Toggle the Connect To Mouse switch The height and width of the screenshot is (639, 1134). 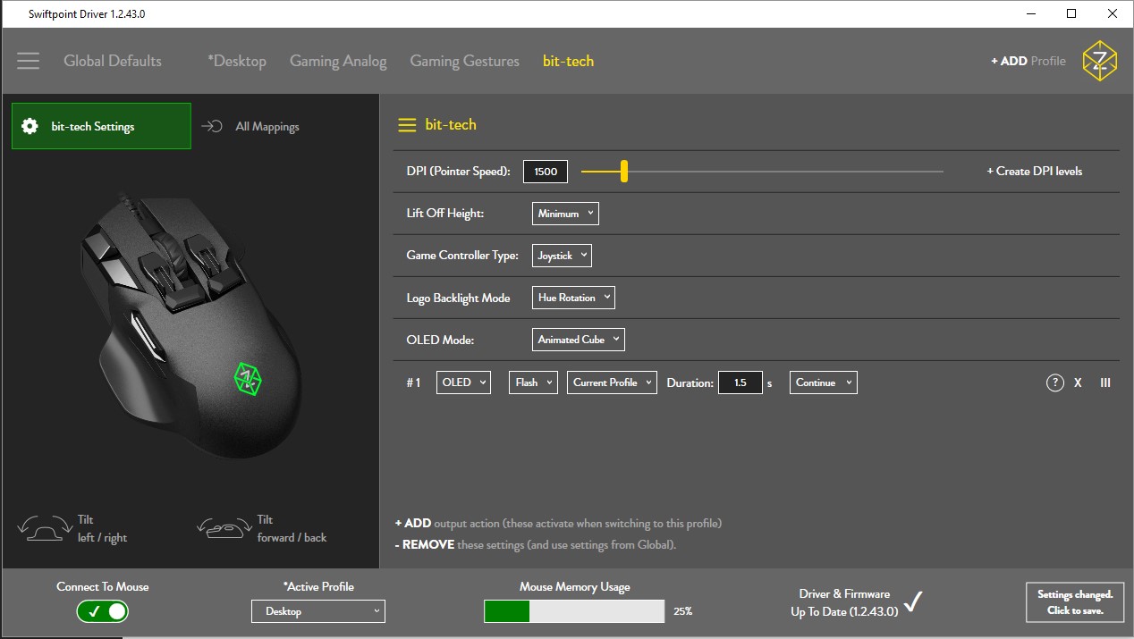tap(103, 611)
